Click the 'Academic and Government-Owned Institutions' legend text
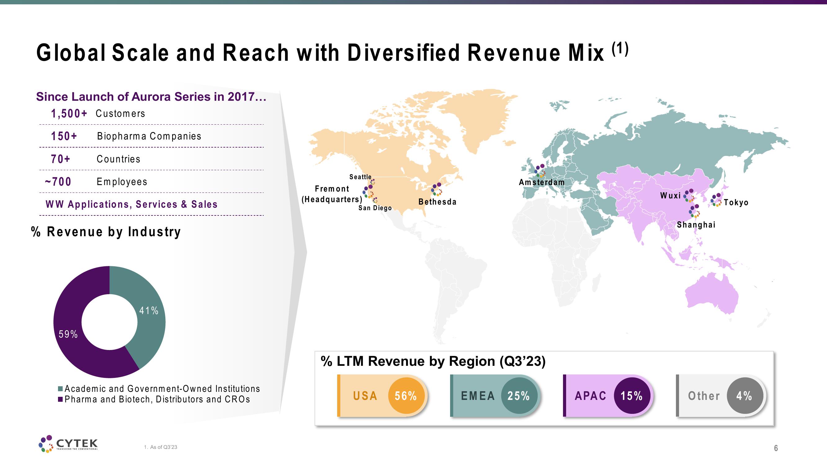 pyautogui.click(x=162, y=389)
